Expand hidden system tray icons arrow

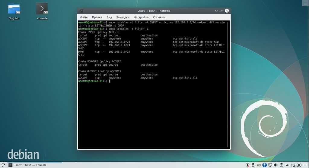coord(287,165)
